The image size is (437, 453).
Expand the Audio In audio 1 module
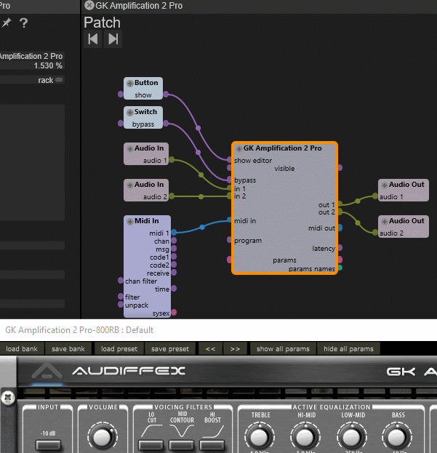pyautogui.click(x=130, y=149)
